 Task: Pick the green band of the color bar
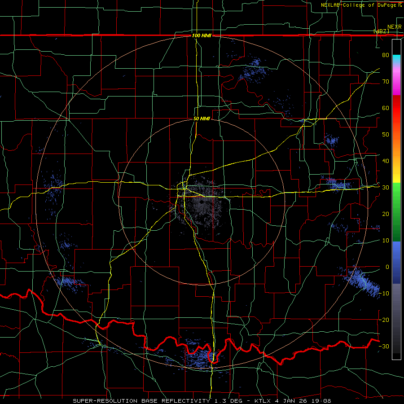tap(396, 212)
